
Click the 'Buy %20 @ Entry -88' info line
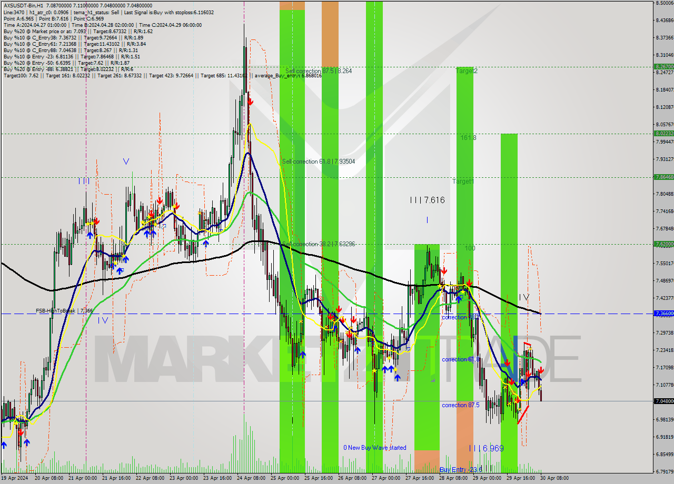point(68,69)
